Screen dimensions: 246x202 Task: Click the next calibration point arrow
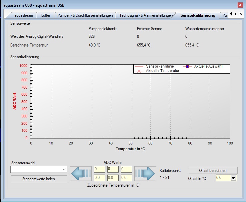tap(145, 174)
